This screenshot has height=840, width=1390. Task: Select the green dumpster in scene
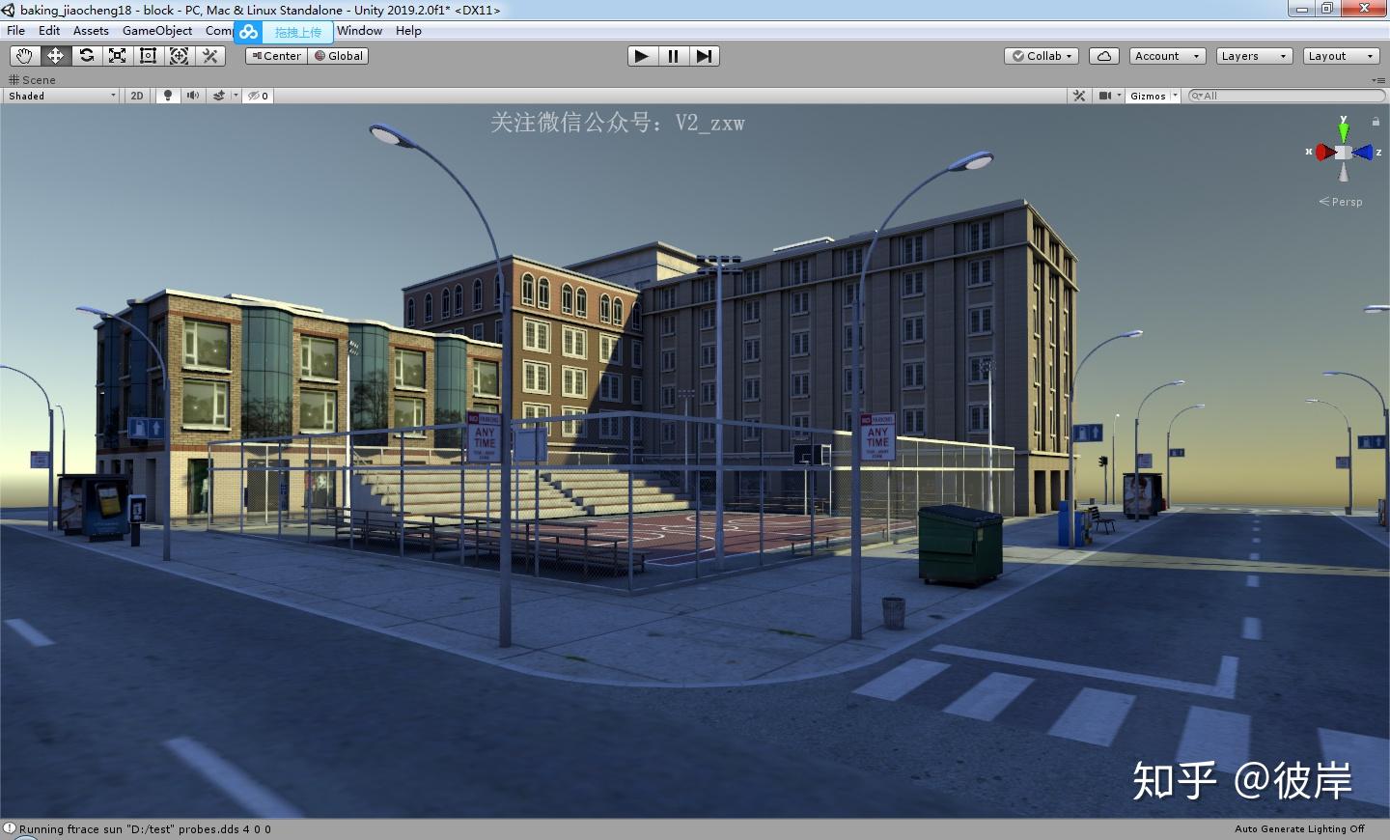click(x=959, y=545)
